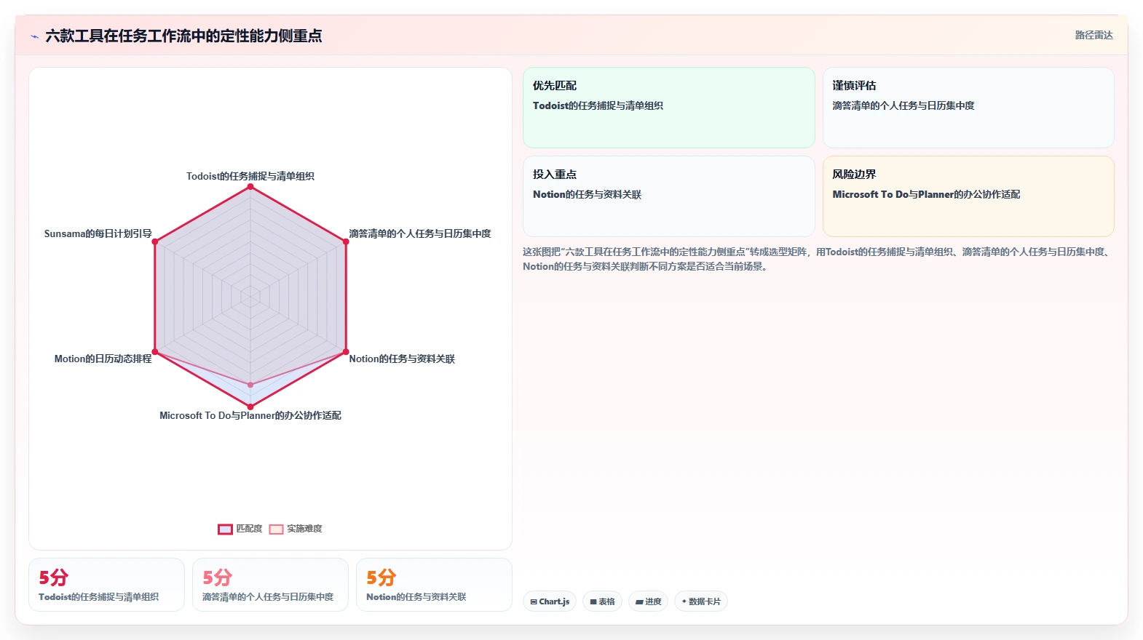Click the radar data point at Sunsama vertex
Viewport: 1143px width, 640px height.
tap(155, 241)
